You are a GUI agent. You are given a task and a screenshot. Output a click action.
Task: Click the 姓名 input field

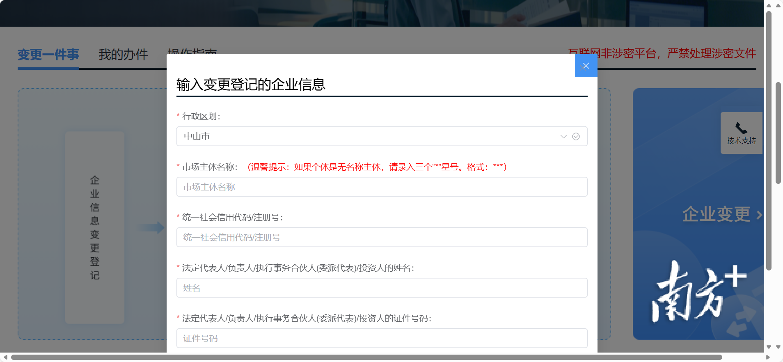click(x=382, y=288)
